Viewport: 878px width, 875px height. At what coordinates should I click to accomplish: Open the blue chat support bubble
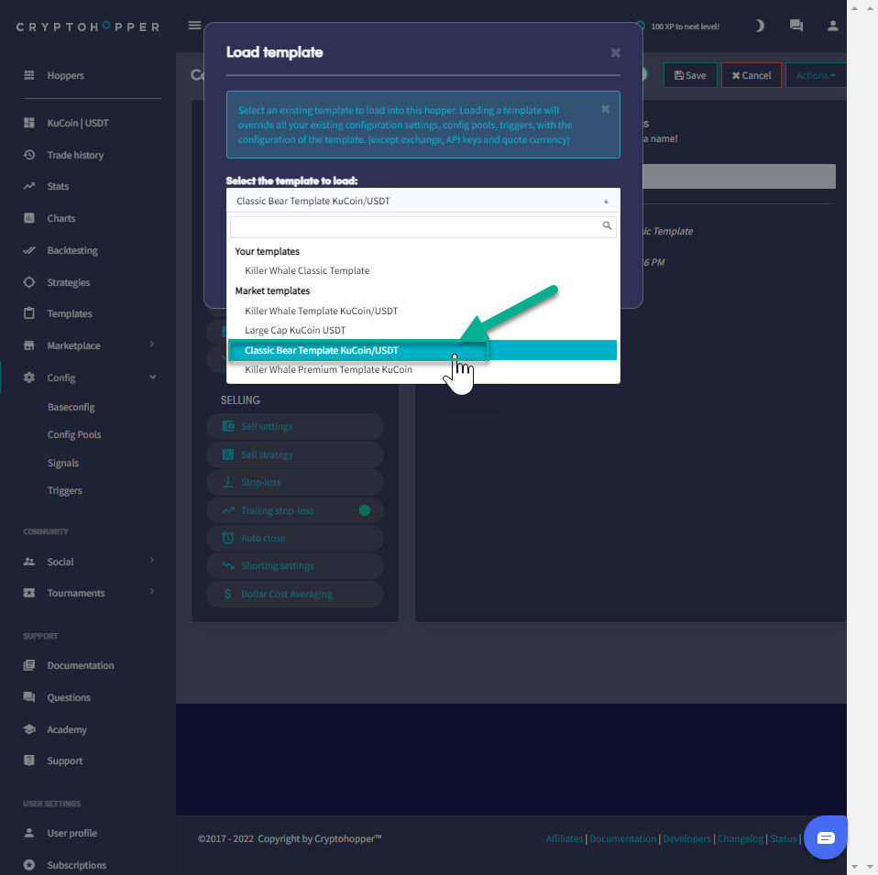(825, 837)
